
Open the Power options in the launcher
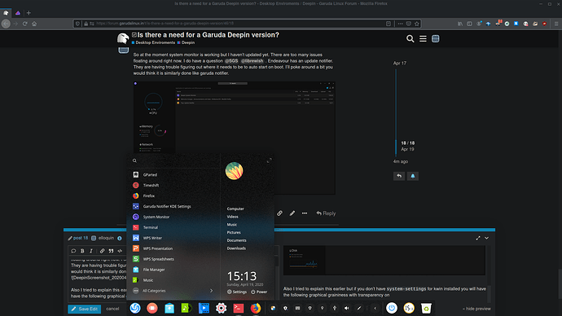pos(259,292)
